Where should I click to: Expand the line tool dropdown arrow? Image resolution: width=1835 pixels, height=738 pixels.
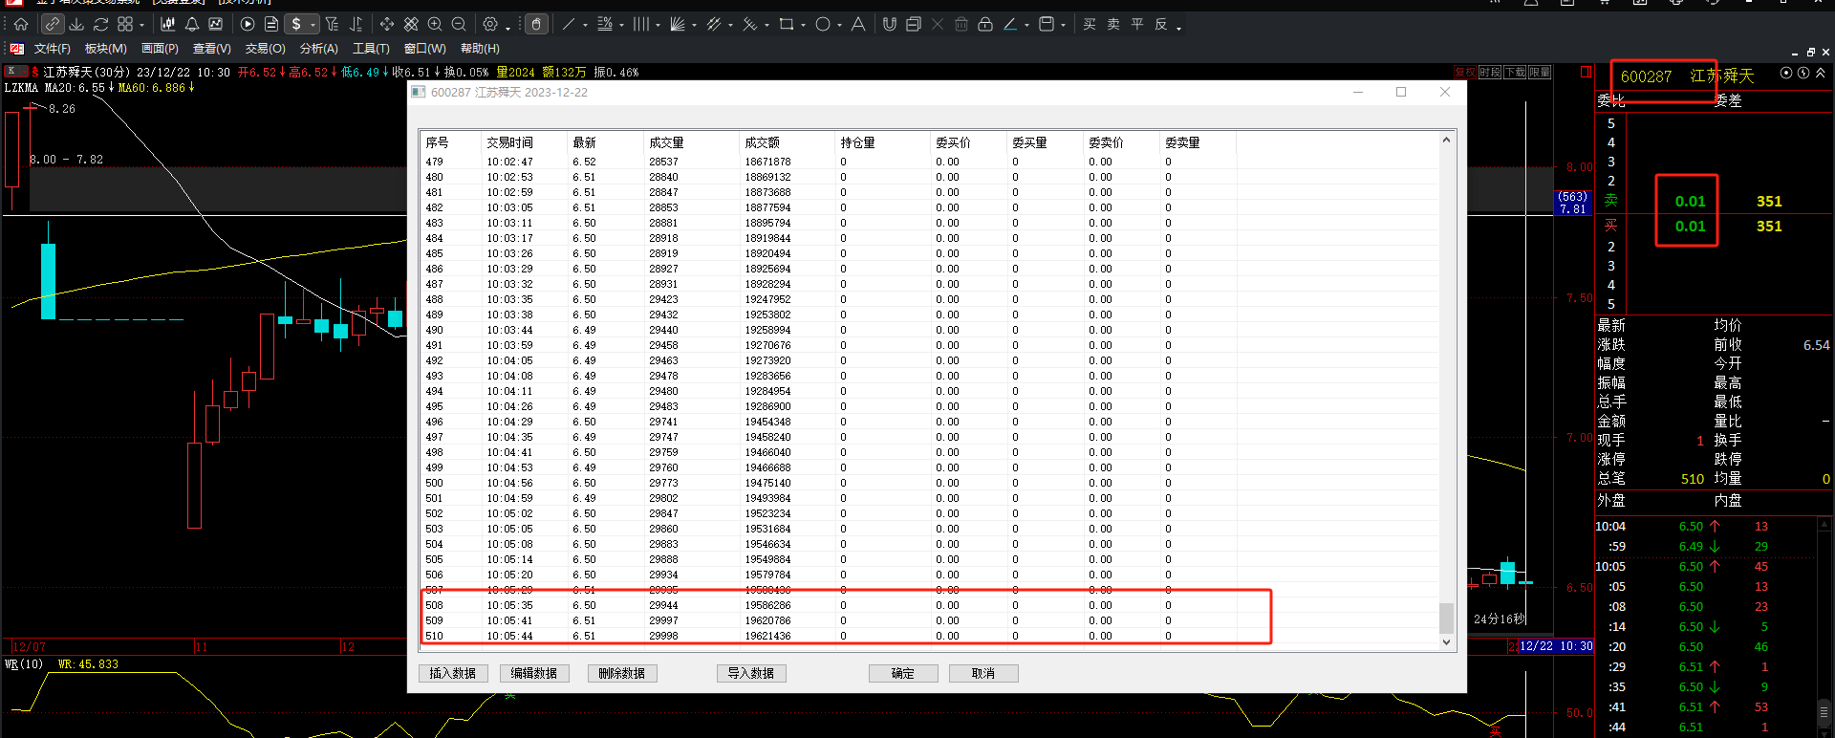coord(586,26)
